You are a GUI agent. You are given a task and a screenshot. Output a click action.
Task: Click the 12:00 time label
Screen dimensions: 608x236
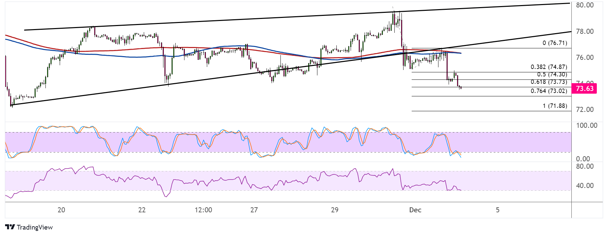pos(203,210)
